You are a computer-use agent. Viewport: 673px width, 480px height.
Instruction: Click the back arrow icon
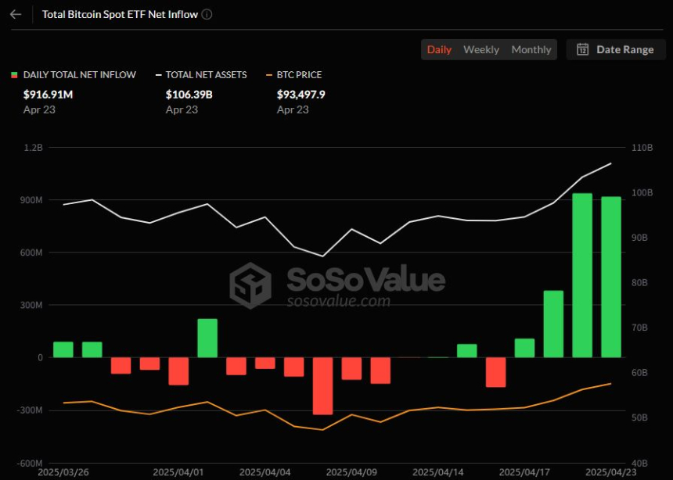tap(16, 14)
